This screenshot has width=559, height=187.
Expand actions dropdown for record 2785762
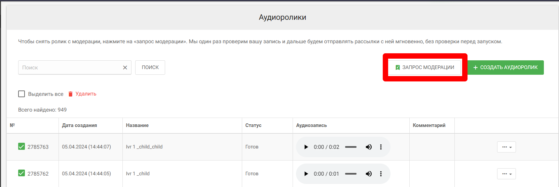(x=506, y=174)
